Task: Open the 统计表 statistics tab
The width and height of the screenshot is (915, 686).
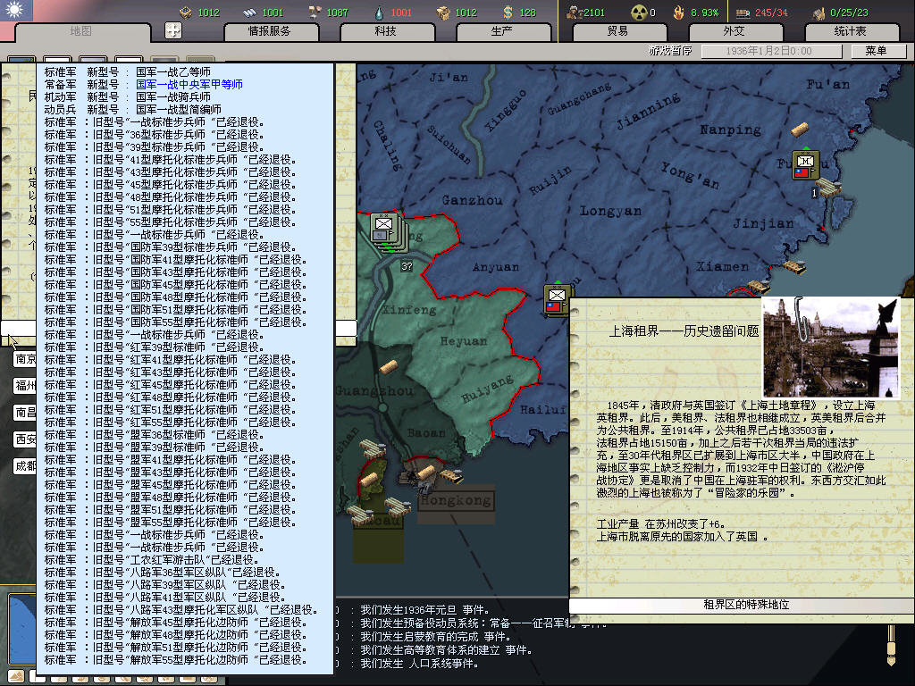Action: click(x=850, y=31)
